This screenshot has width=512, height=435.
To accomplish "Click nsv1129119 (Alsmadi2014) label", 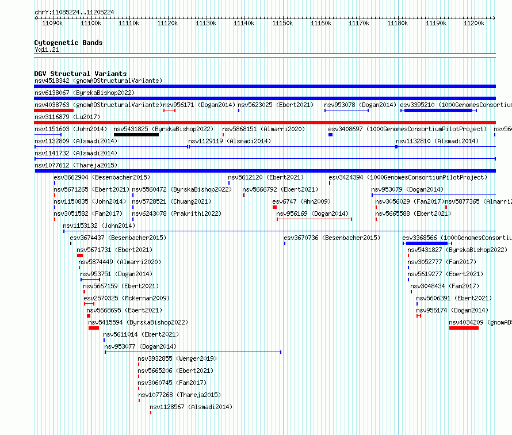I will pos(230,141).
